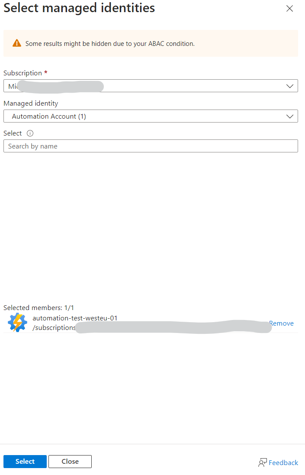
Task: Open the info icon next to Select
Action: 30,133
